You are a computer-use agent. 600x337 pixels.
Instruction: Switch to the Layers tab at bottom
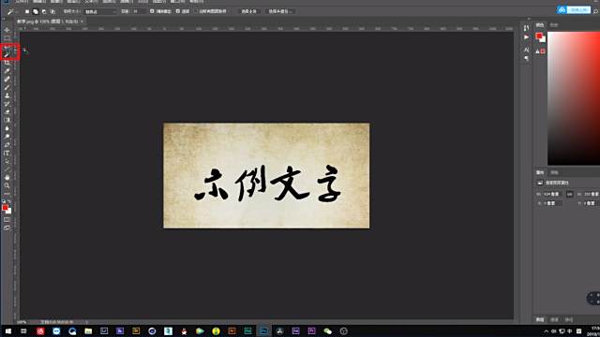540,320
